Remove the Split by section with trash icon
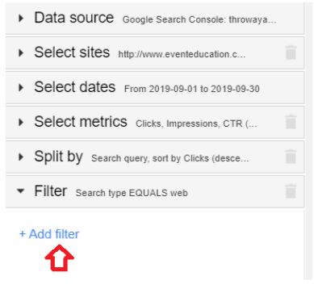314x293 pixels. coord(291,157)
